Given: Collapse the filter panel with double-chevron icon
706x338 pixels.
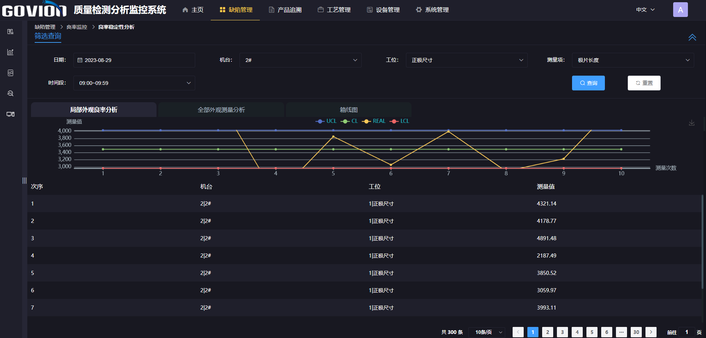Looking at the screenshot, I should click(x=692, y=37).
